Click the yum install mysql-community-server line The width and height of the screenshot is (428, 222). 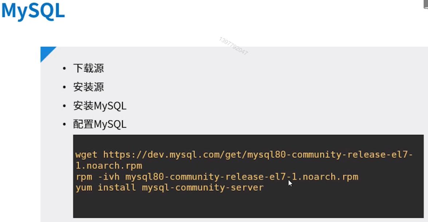[x=169, y=188]
